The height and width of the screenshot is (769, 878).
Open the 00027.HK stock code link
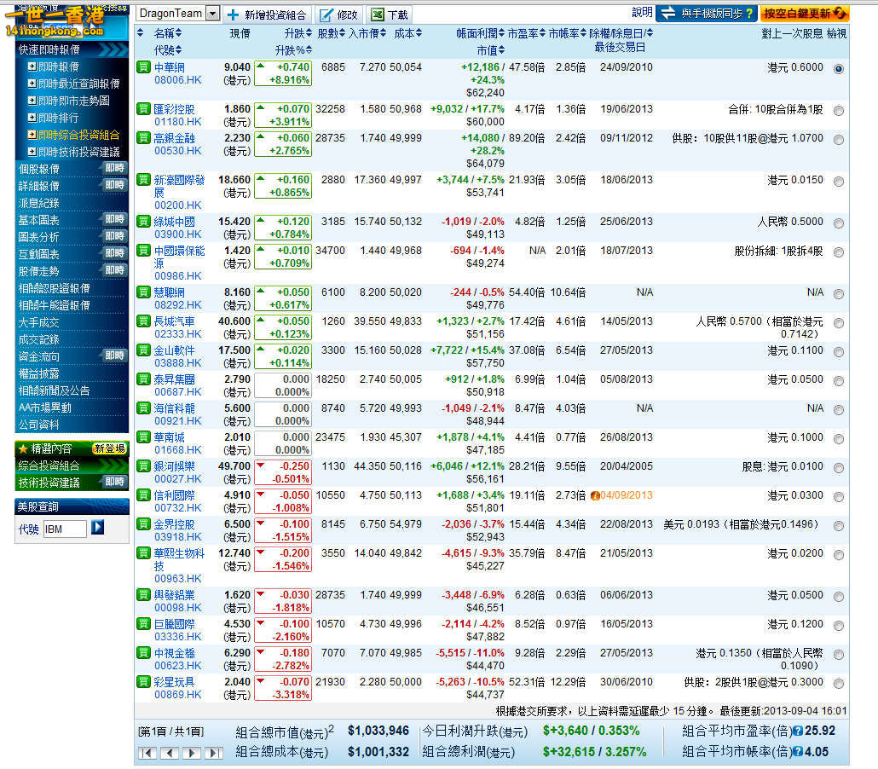point(178,479)
